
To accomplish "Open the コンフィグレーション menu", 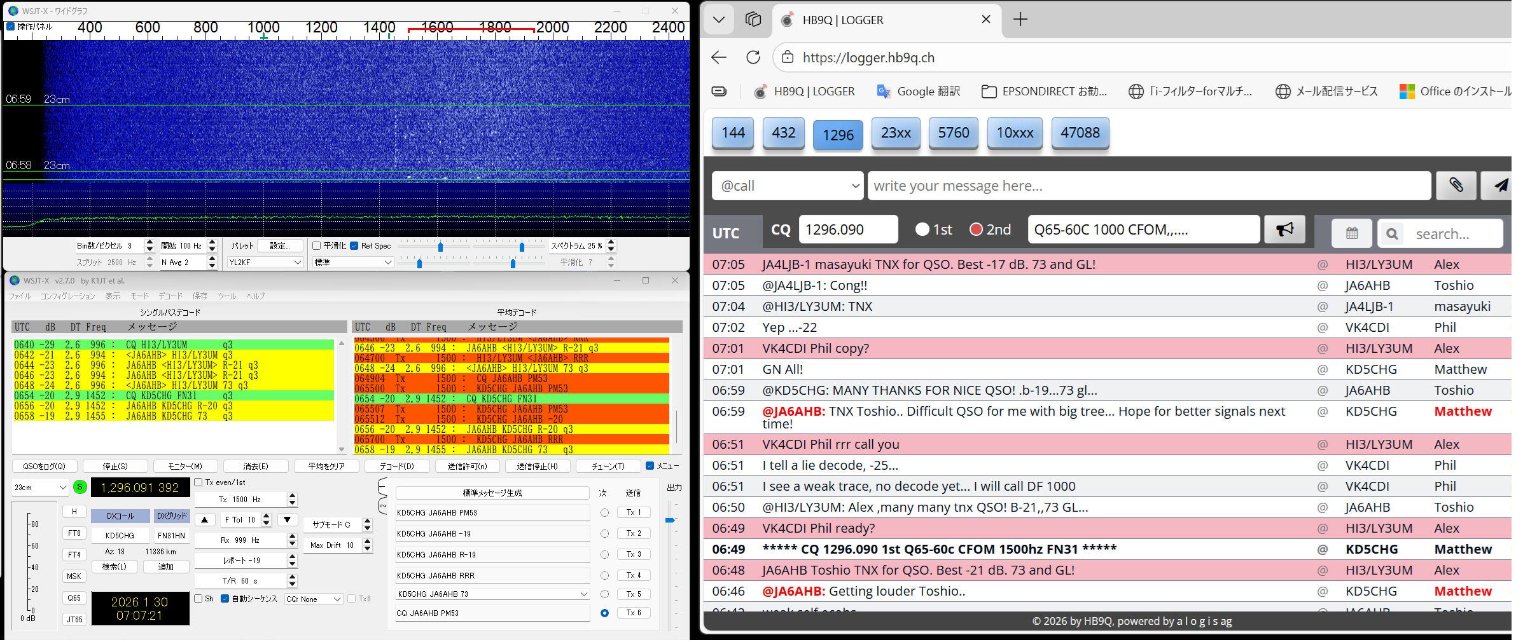I will 67,296.
